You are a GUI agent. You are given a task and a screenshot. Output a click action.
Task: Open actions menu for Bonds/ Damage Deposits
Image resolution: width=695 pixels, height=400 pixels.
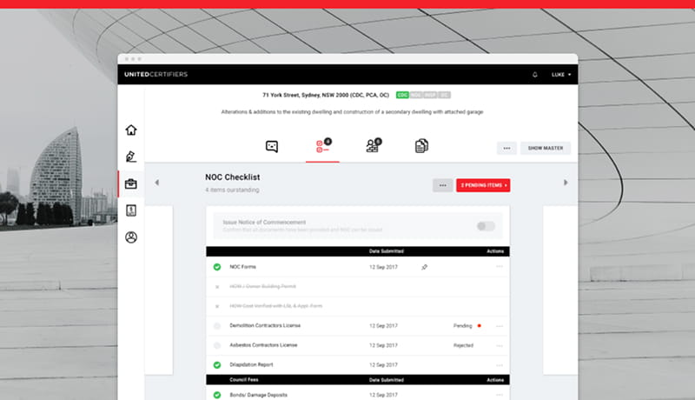click(x=500, y=395)
